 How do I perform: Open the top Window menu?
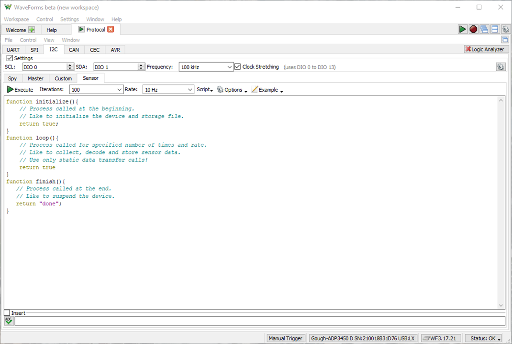[x=95, y=19]
